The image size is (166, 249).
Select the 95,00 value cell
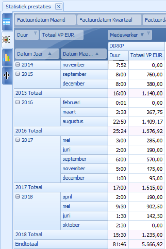(x=147, y=178)
